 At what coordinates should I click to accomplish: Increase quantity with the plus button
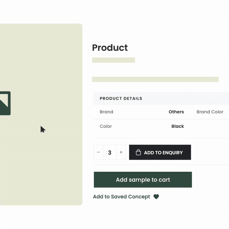coord(121,152)
